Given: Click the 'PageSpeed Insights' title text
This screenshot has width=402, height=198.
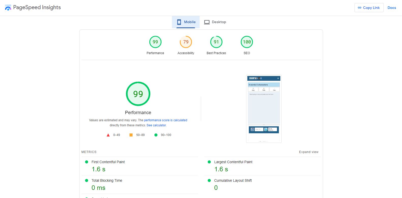Looking at the screenshot, I should click(x=37, y=7).
